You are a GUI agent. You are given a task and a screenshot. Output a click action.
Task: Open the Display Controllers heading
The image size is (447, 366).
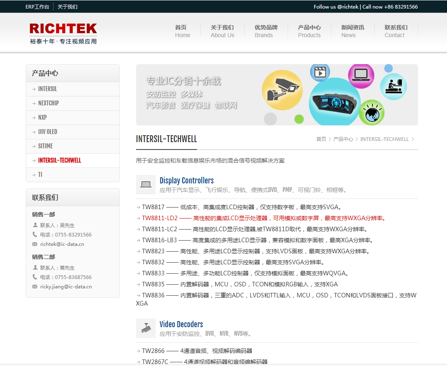187,181
